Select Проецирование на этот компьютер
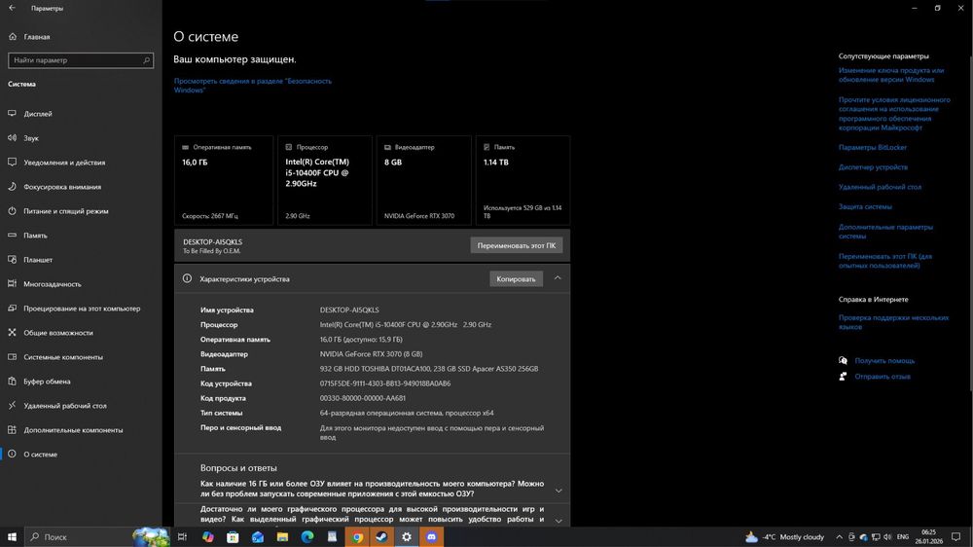Screen dimensions: 973x547 click(82, 308)
